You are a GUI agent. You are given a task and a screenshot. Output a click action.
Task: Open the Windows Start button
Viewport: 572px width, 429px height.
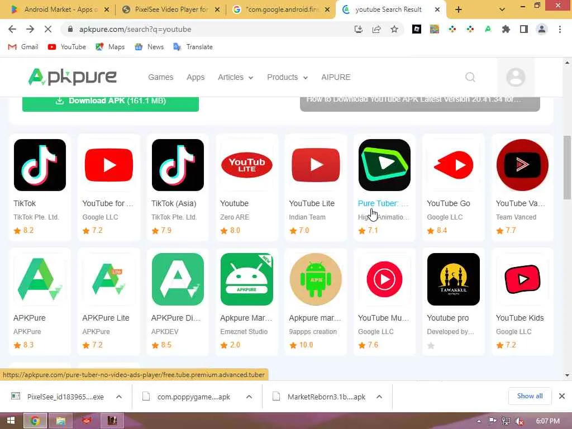point(11,421)
